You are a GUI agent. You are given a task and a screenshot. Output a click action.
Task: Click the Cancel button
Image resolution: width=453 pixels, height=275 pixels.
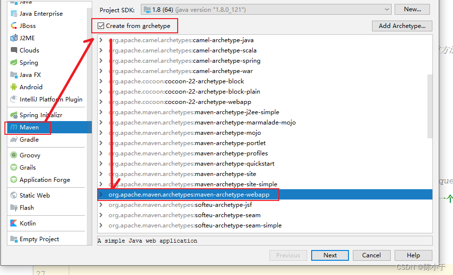[x=372, y=255]
